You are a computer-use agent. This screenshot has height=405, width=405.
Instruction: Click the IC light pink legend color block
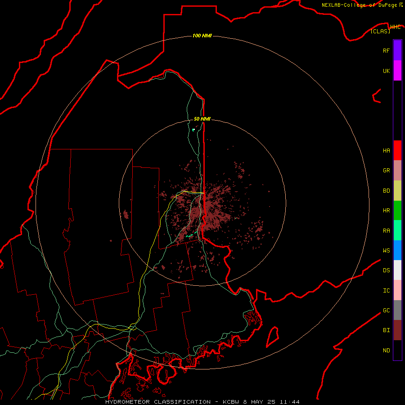397,290
